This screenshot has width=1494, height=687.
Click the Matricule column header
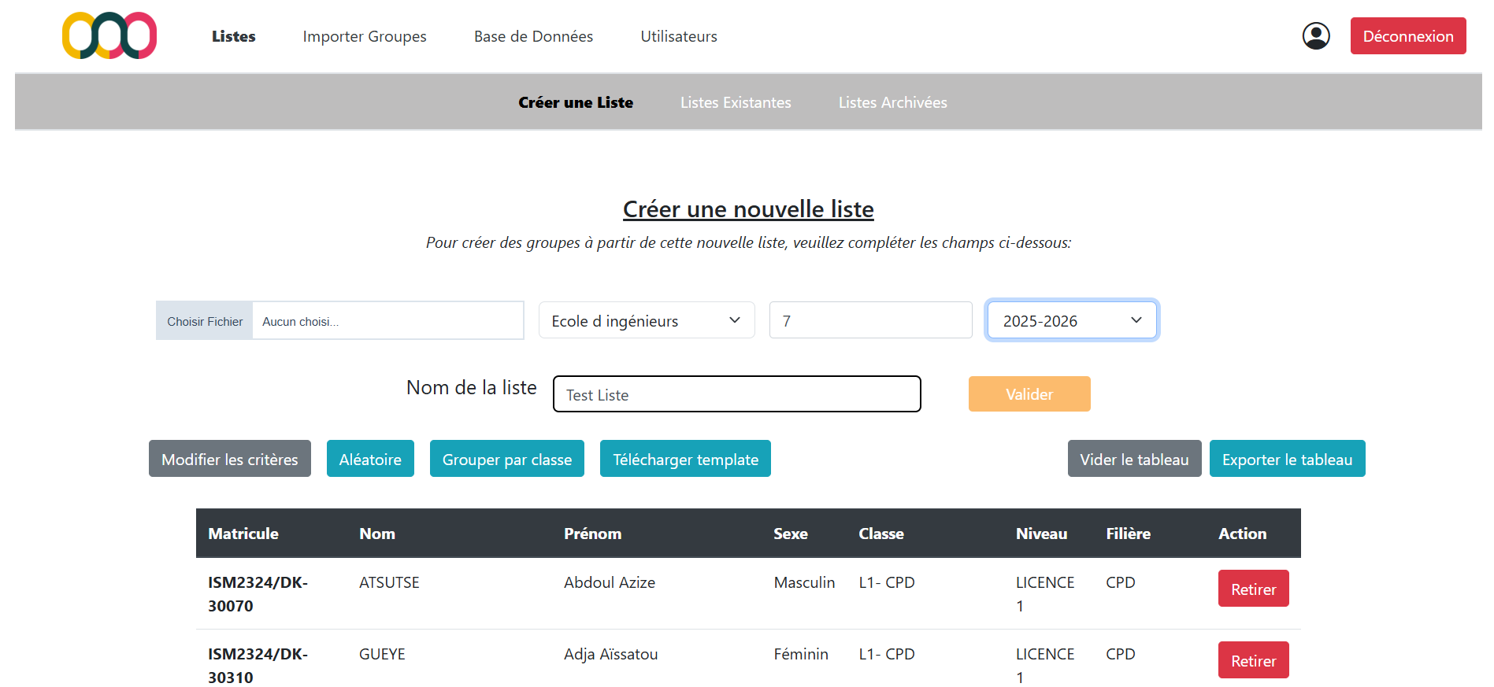click(243, 534)
